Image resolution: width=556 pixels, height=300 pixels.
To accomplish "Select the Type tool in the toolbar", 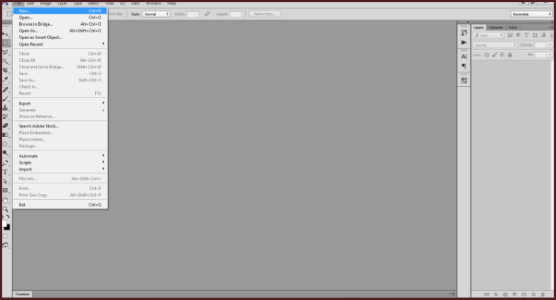I will [6, 172].
